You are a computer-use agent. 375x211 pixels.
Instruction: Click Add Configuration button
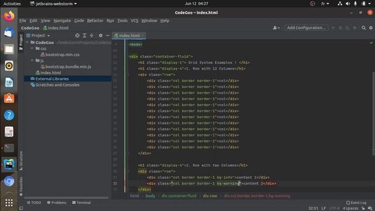(306, 28)
